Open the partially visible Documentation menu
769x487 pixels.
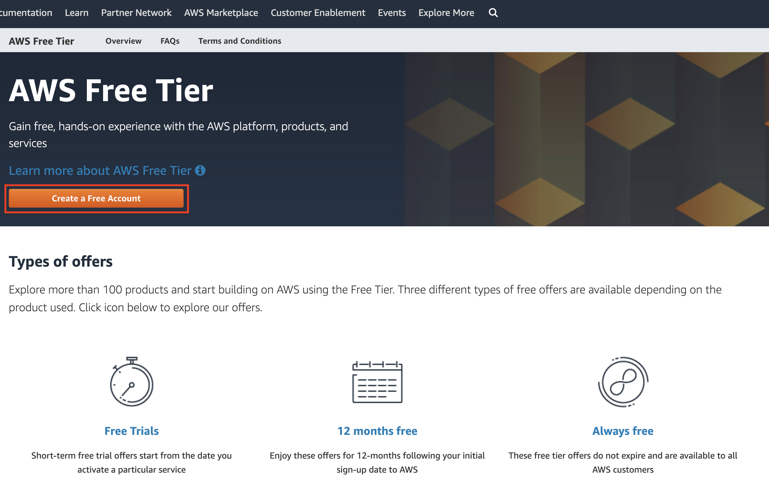point(26,13)
